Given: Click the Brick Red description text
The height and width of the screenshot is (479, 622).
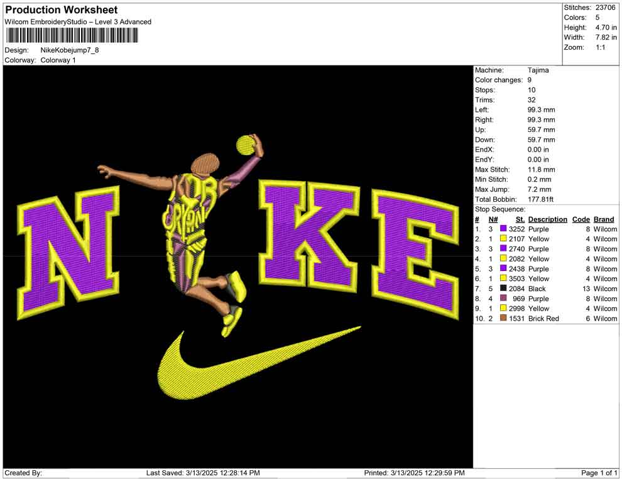Looking at the screenshot, I should point(543,318).
